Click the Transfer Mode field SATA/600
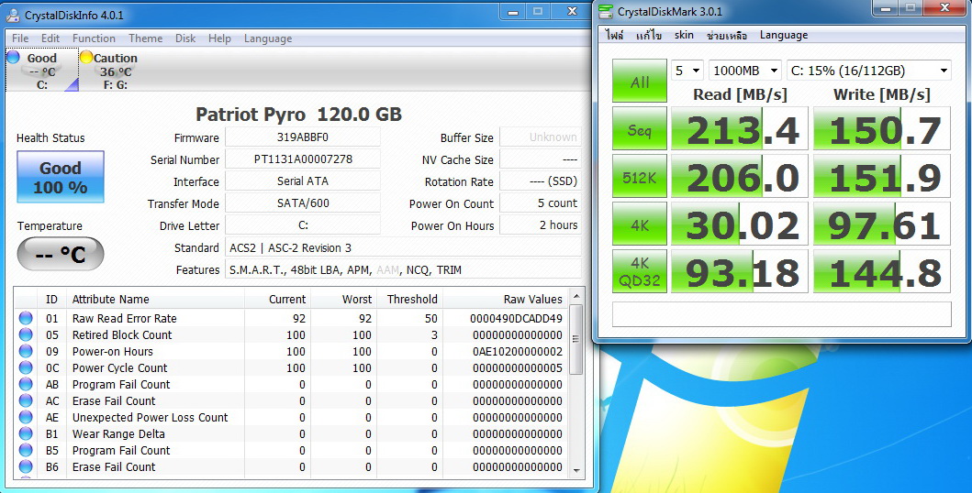 pos(303,203)
